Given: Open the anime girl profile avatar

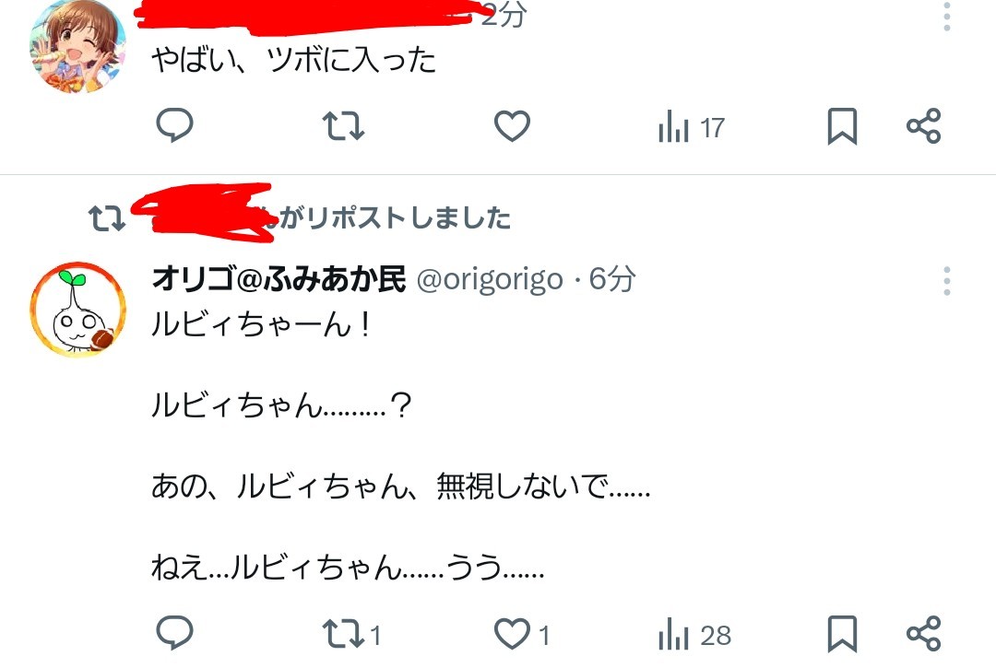Looking at the screenshot, I should (77, 46).
